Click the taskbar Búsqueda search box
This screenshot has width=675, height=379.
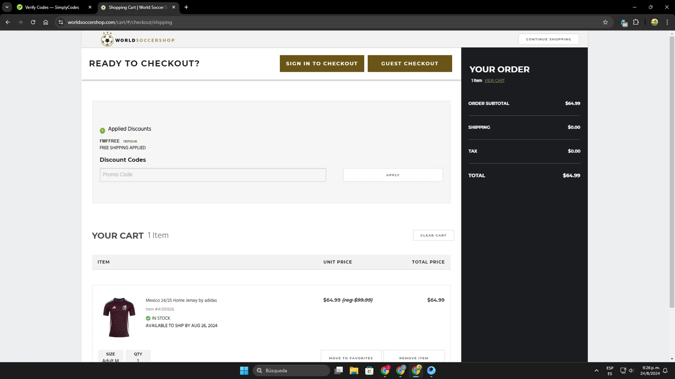[291, 370]
